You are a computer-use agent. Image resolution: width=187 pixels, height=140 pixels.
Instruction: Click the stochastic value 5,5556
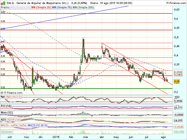[x=178, y=101]
